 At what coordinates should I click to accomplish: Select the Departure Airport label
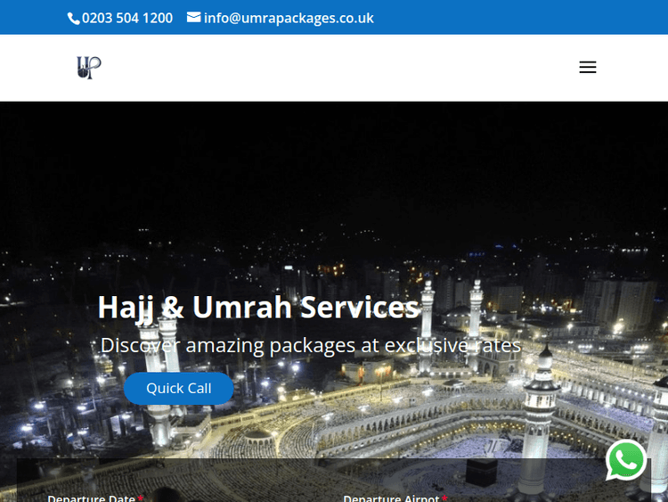[391, 498]
